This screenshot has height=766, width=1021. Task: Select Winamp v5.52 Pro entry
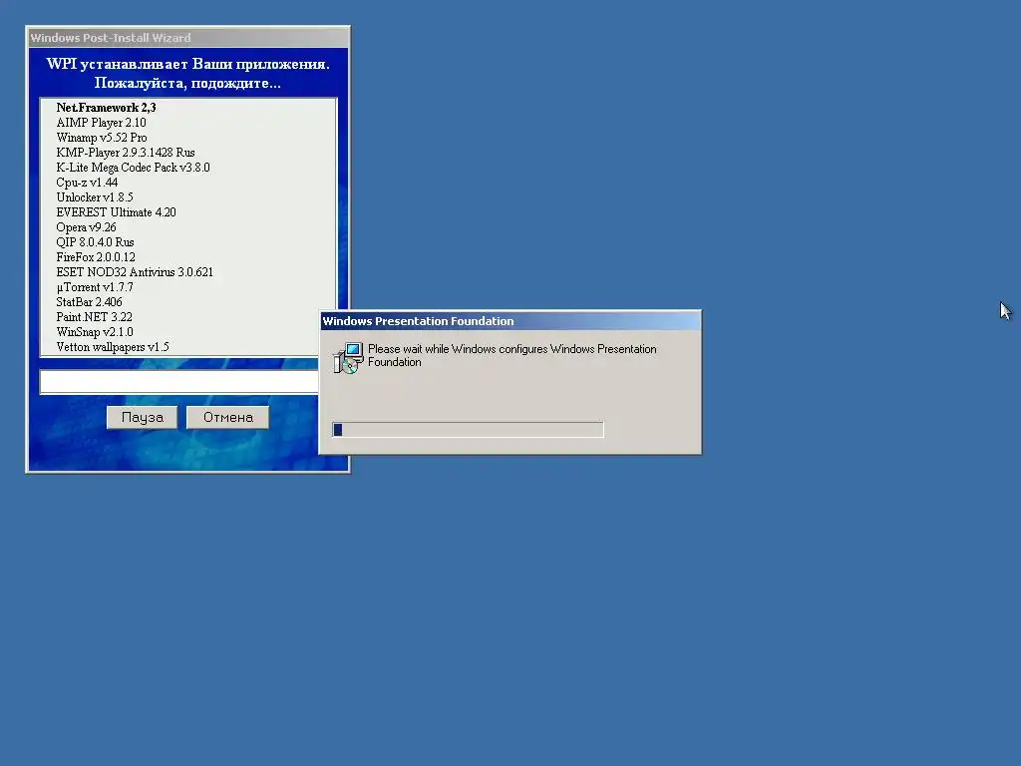click(102, 138)
